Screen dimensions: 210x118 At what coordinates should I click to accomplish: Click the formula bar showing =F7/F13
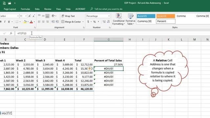112,33
